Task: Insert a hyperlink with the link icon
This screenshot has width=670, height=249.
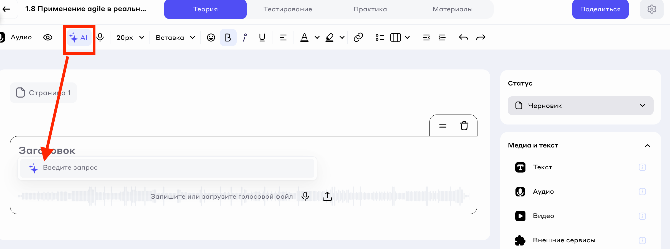Action: point(358,37)
